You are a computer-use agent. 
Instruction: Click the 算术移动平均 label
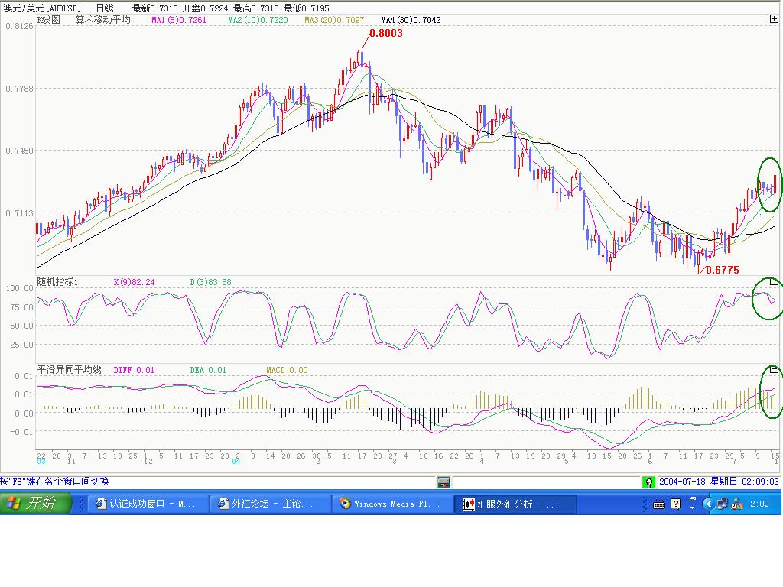[x=103, y=20]
